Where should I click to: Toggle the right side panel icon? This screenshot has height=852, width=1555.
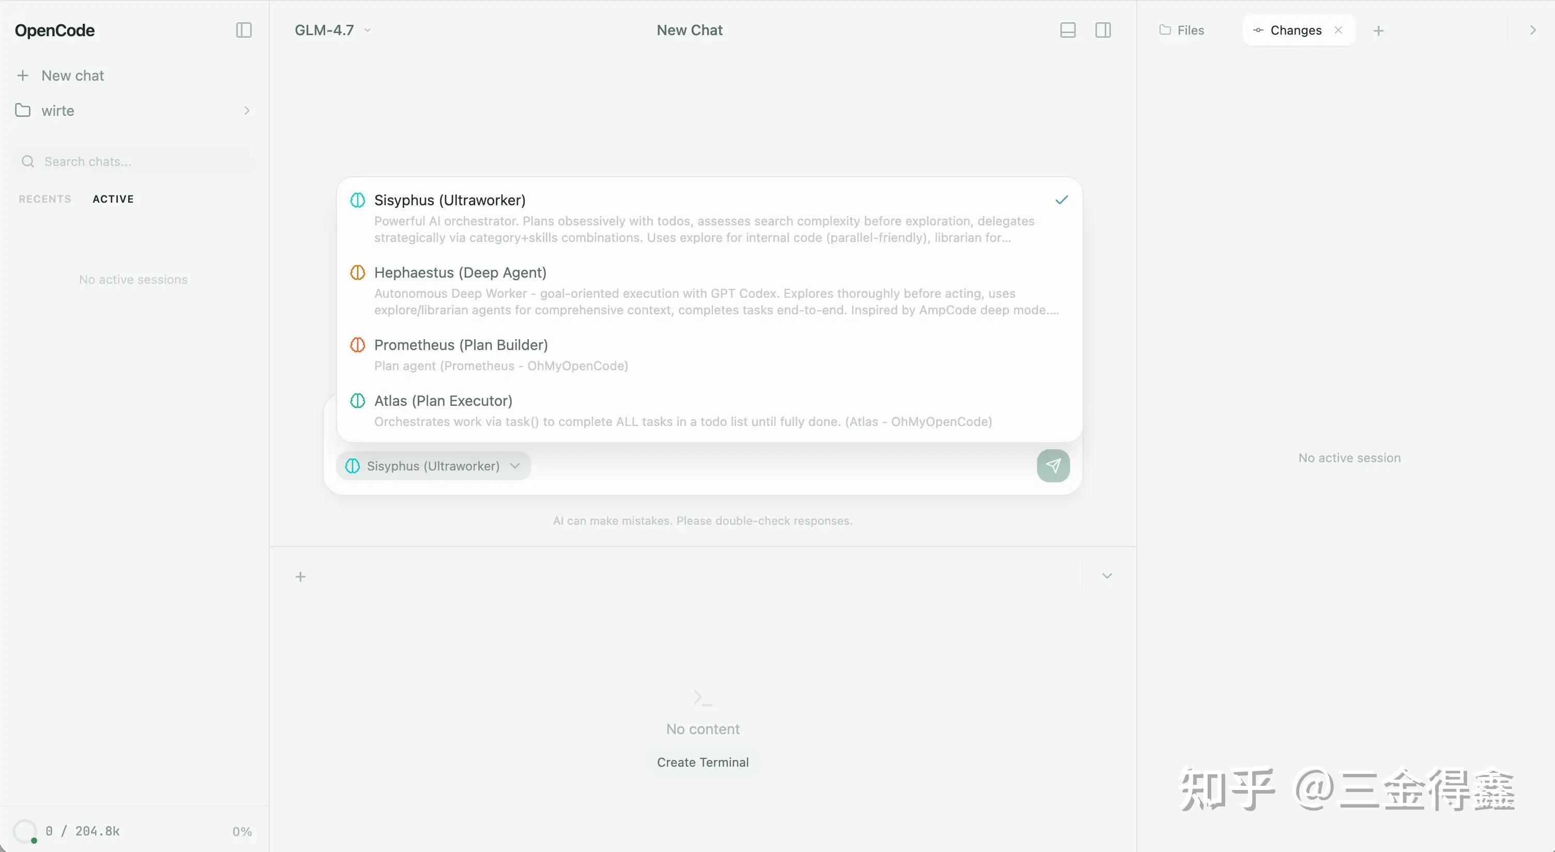pyautogui.click(x=1103, y=30)
